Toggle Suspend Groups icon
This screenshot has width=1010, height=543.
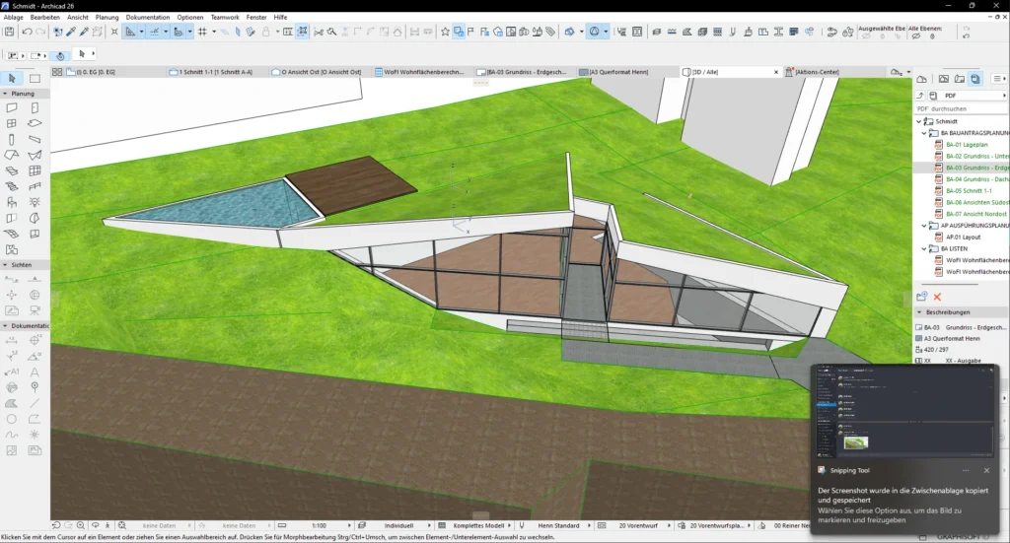click(302, 32)
